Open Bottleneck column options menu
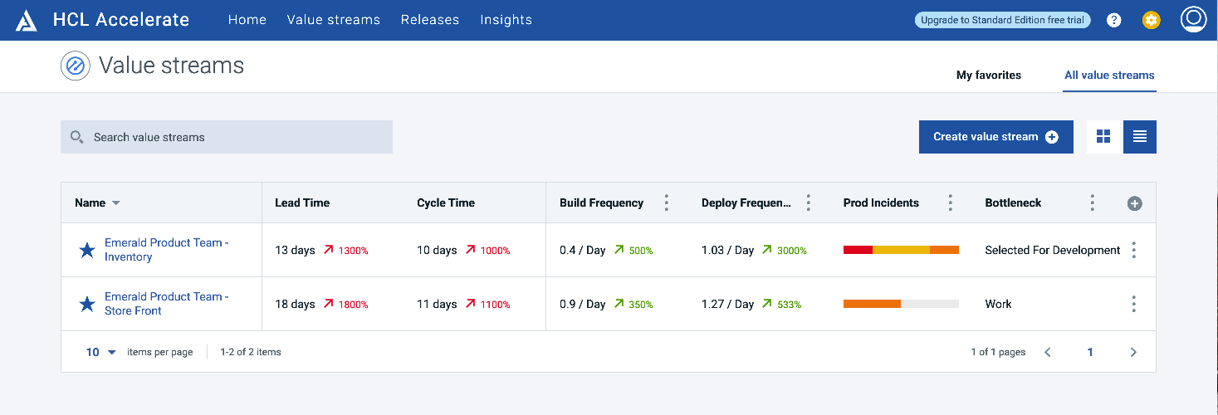This screenshot has width=1218, height=415. tap(1092, 203)
